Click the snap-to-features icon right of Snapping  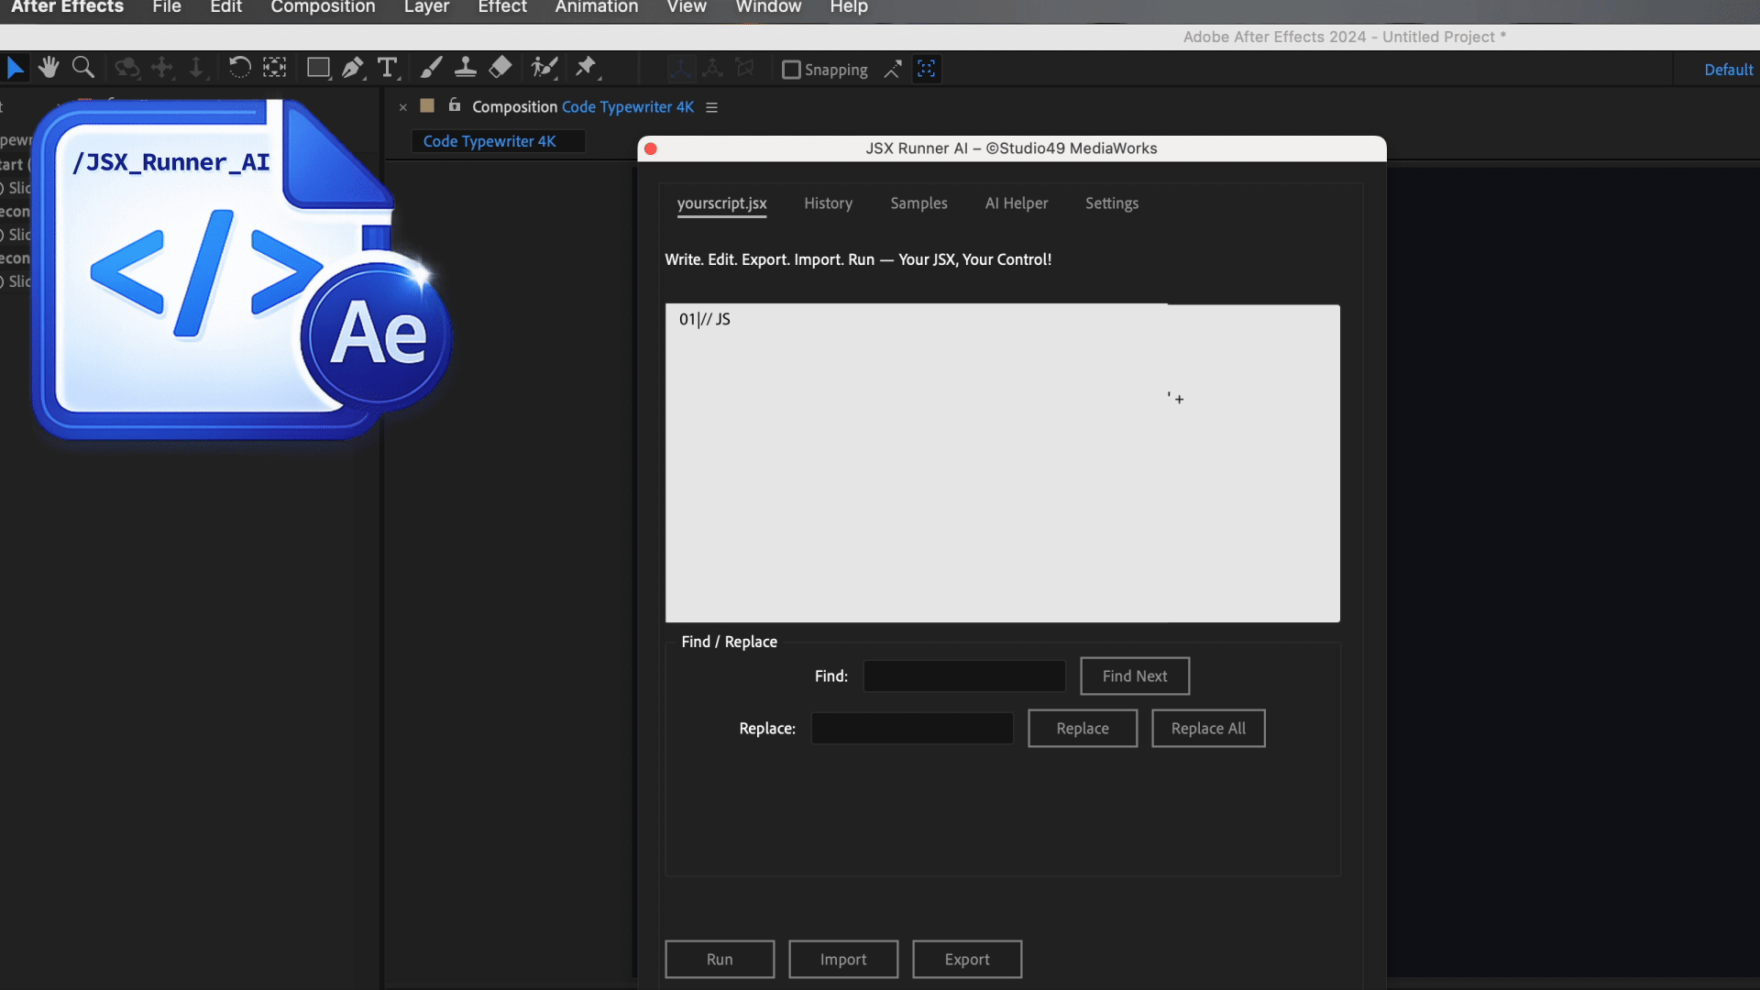[927, 70]
